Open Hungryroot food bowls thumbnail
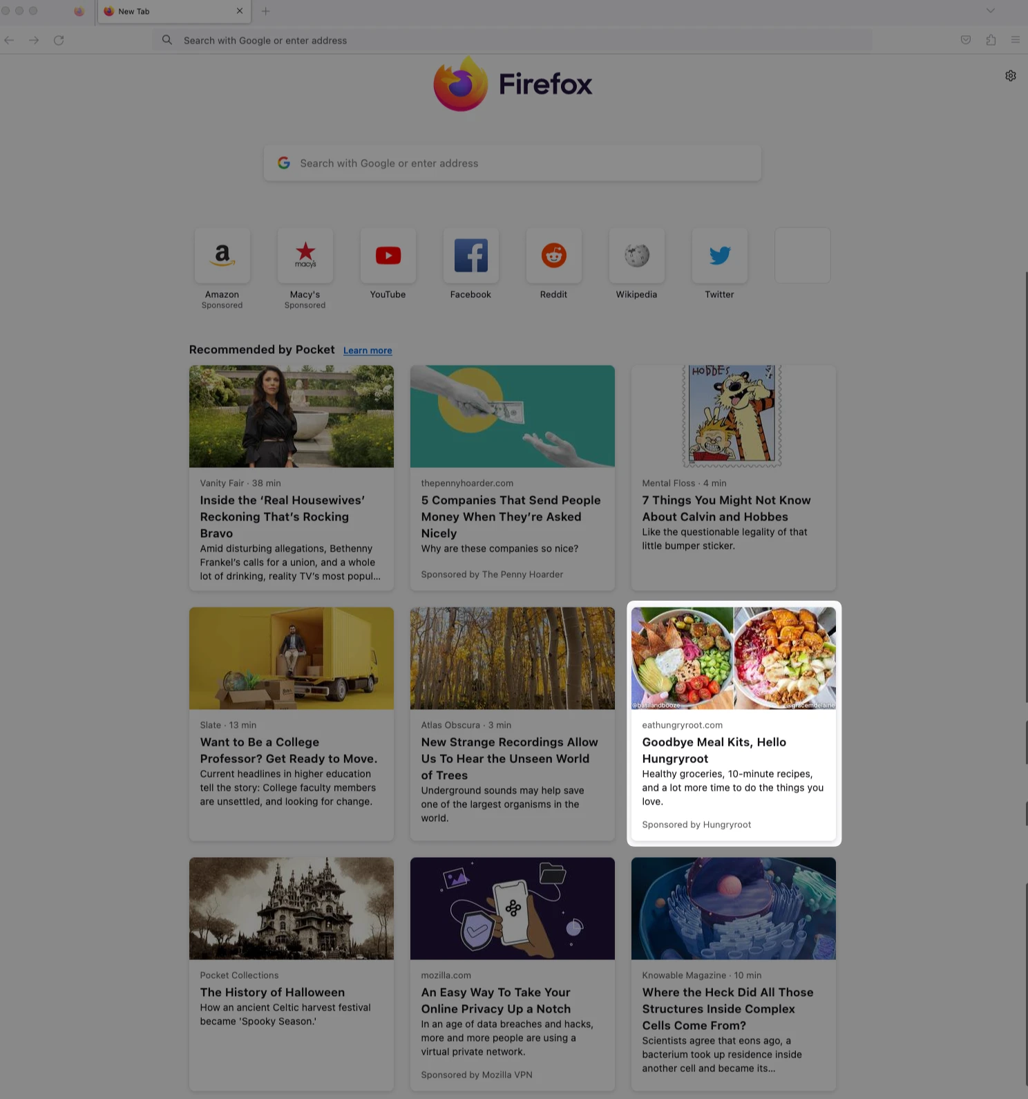The width and height of the screenshot is (1028, 1099). pyautogui.click(x=734, y=658)
